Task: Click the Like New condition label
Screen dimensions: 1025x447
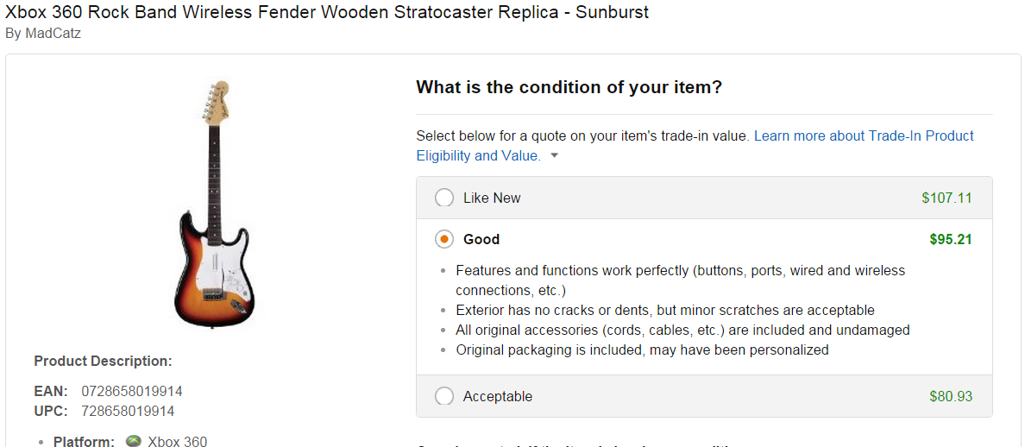Action: pyautogui.click(x=492, y=198)
